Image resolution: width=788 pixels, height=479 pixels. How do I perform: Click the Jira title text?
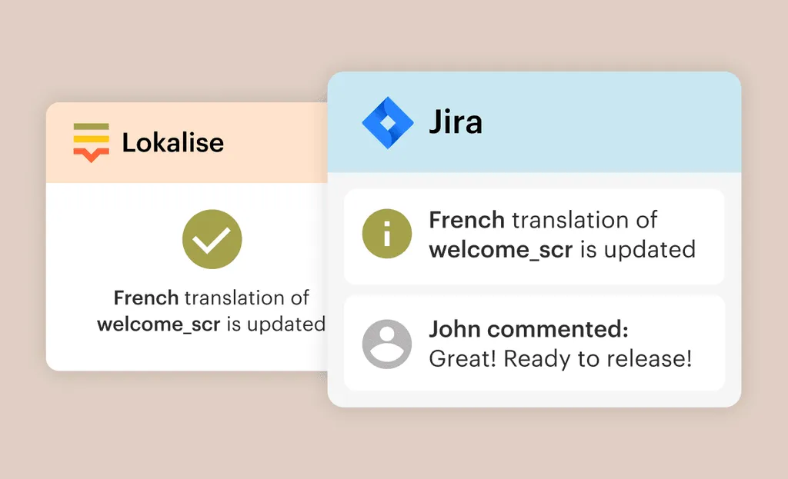point(456,123)
